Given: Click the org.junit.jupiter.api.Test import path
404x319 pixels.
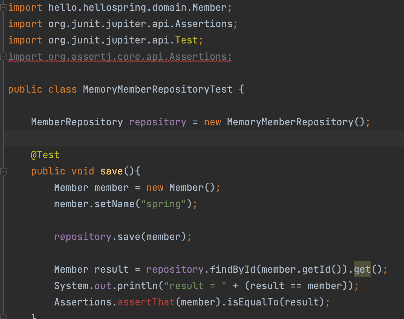Looking at the screenshot, I should click(x=123, y=40).
